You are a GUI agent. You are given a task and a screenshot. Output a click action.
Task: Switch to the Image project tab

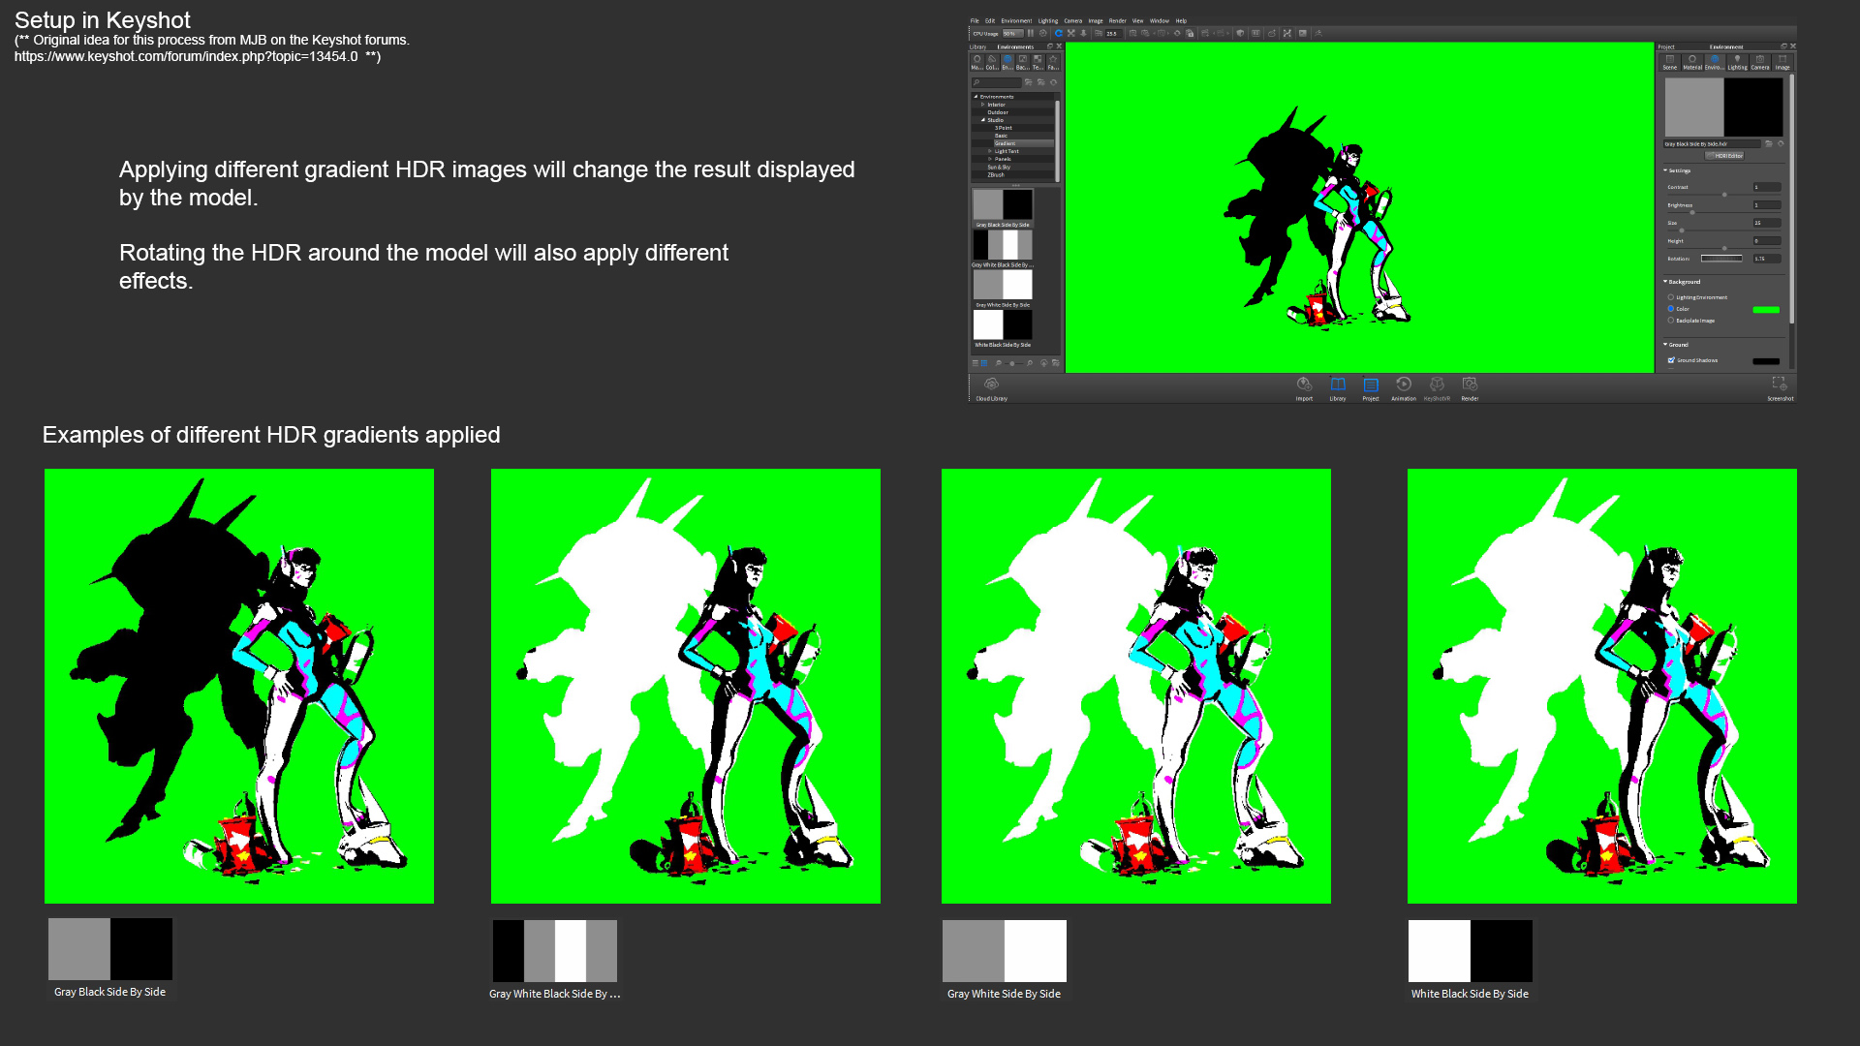tap(1782, 62)
